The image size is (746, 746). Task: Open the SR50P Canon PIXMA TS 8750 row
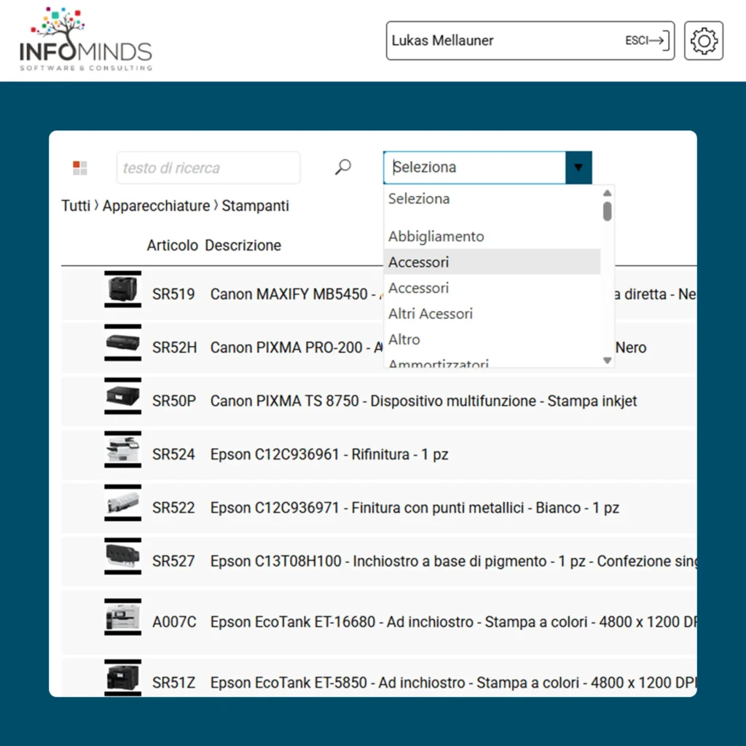pos(423,401)
